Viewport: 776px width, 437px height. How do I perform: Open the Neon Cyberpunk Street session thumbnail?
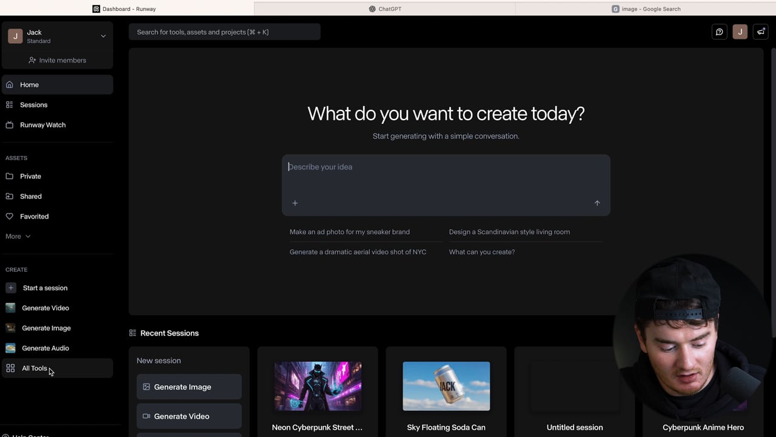click(318, 386)
